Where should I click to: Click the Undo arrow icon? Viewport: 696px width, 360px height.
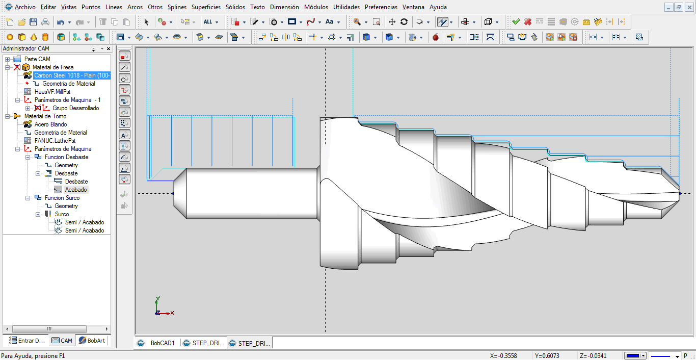60,22
